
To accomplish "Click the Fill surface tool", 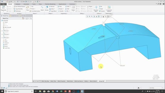I will [x=101, y=6].
